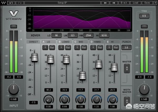Click the right output peak readout -1.9
The image size is (158, 112).
149,77
